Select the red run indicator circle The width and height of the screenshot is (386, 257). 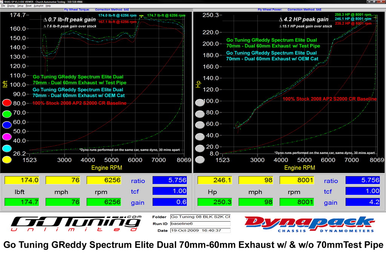pos(7,103)
